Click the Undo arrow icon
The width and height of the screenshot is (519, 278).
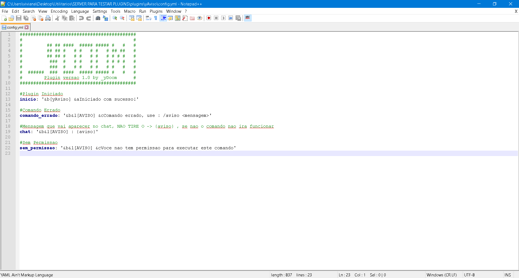[81, 18]
